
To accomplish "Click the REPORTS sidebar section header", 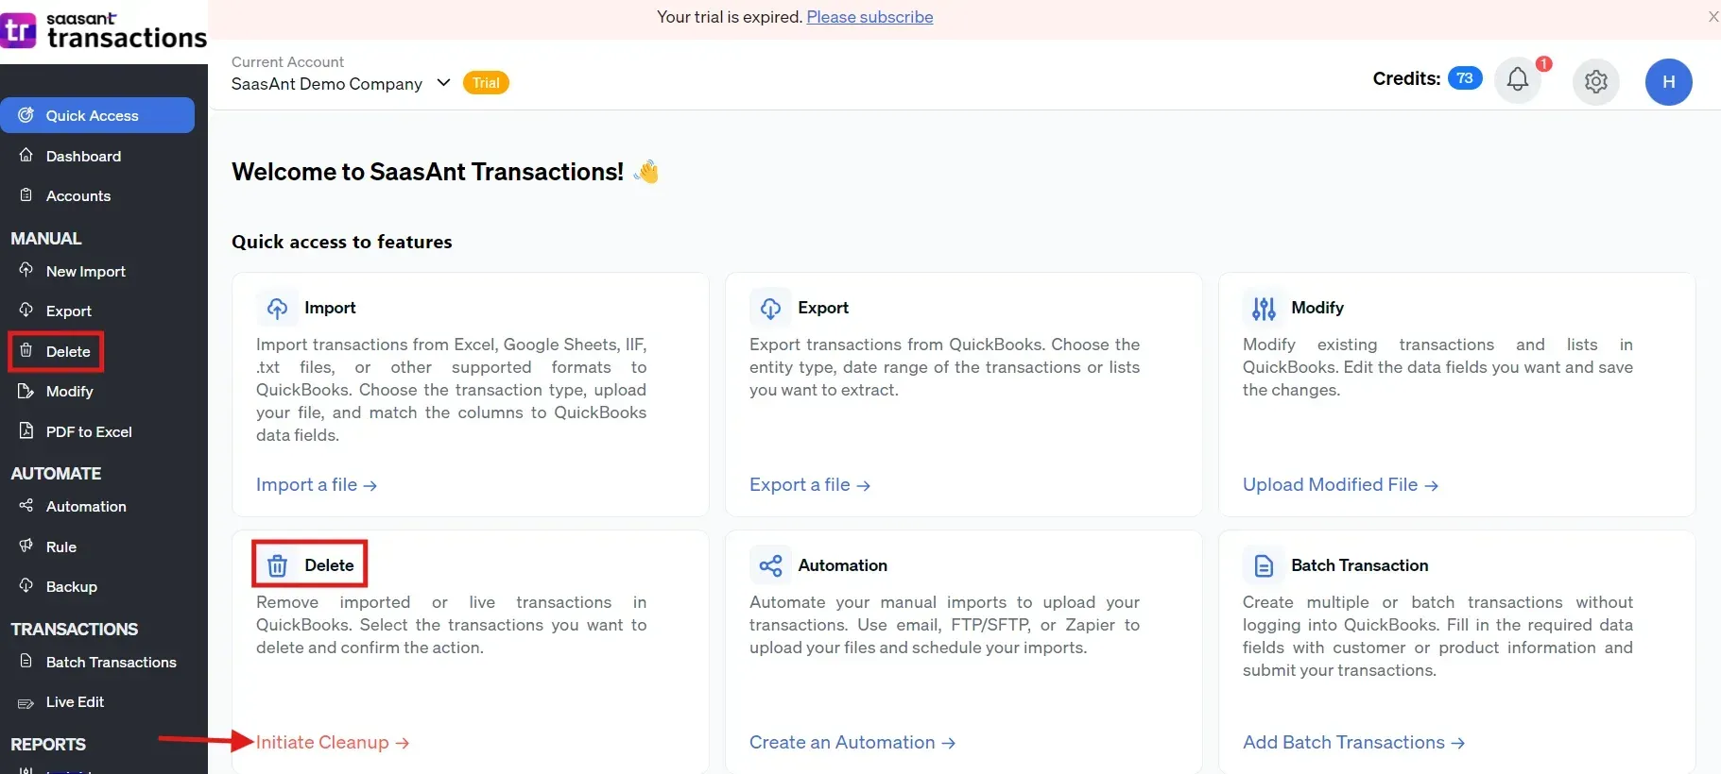I will tap(48, 744).
